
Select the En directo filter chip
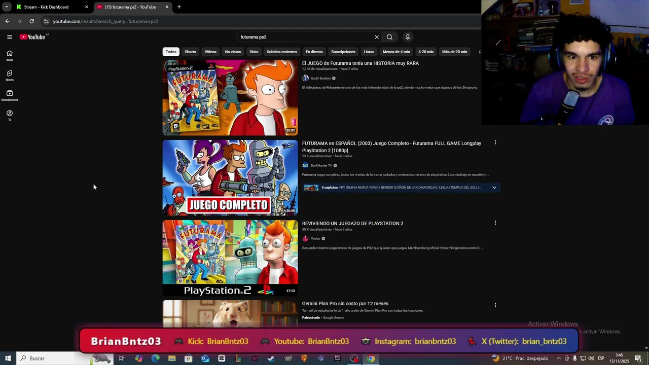pyautogui.click(x=314, y=52)
